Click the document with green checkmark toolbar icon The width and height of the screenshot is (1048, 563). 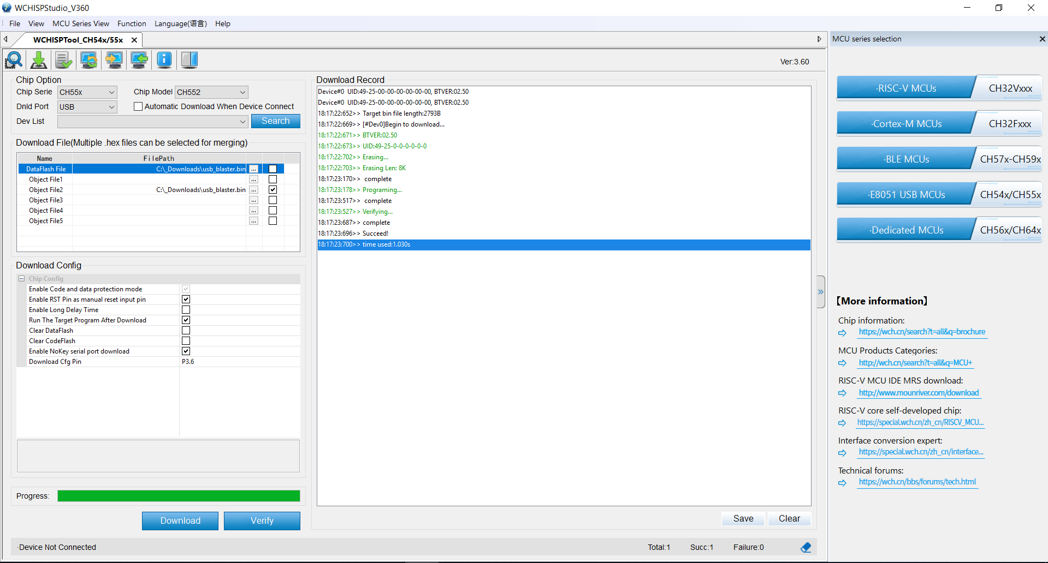(x=64, y=60)
